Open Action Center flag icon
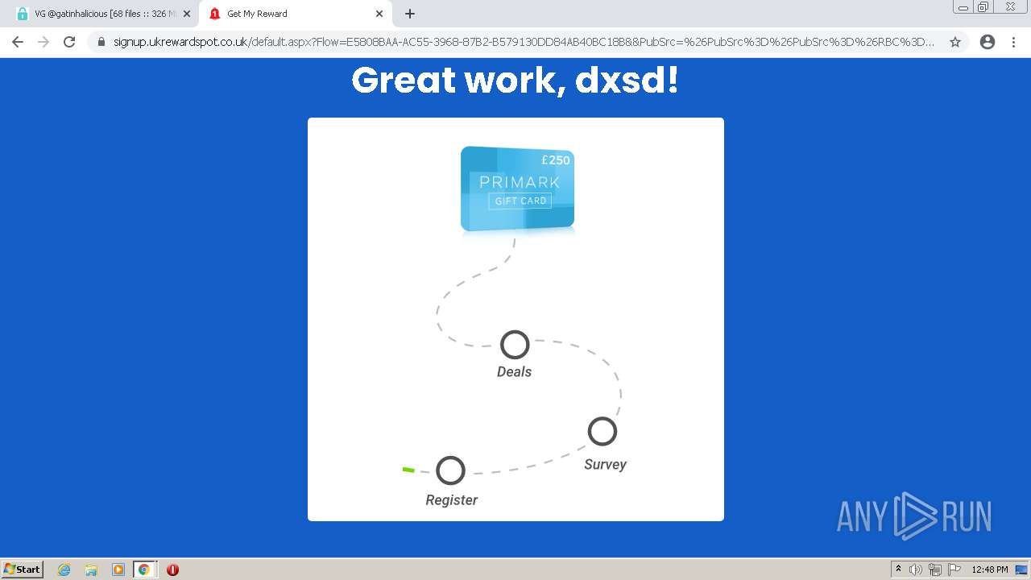1031x580 pixels. pos(954,570)
